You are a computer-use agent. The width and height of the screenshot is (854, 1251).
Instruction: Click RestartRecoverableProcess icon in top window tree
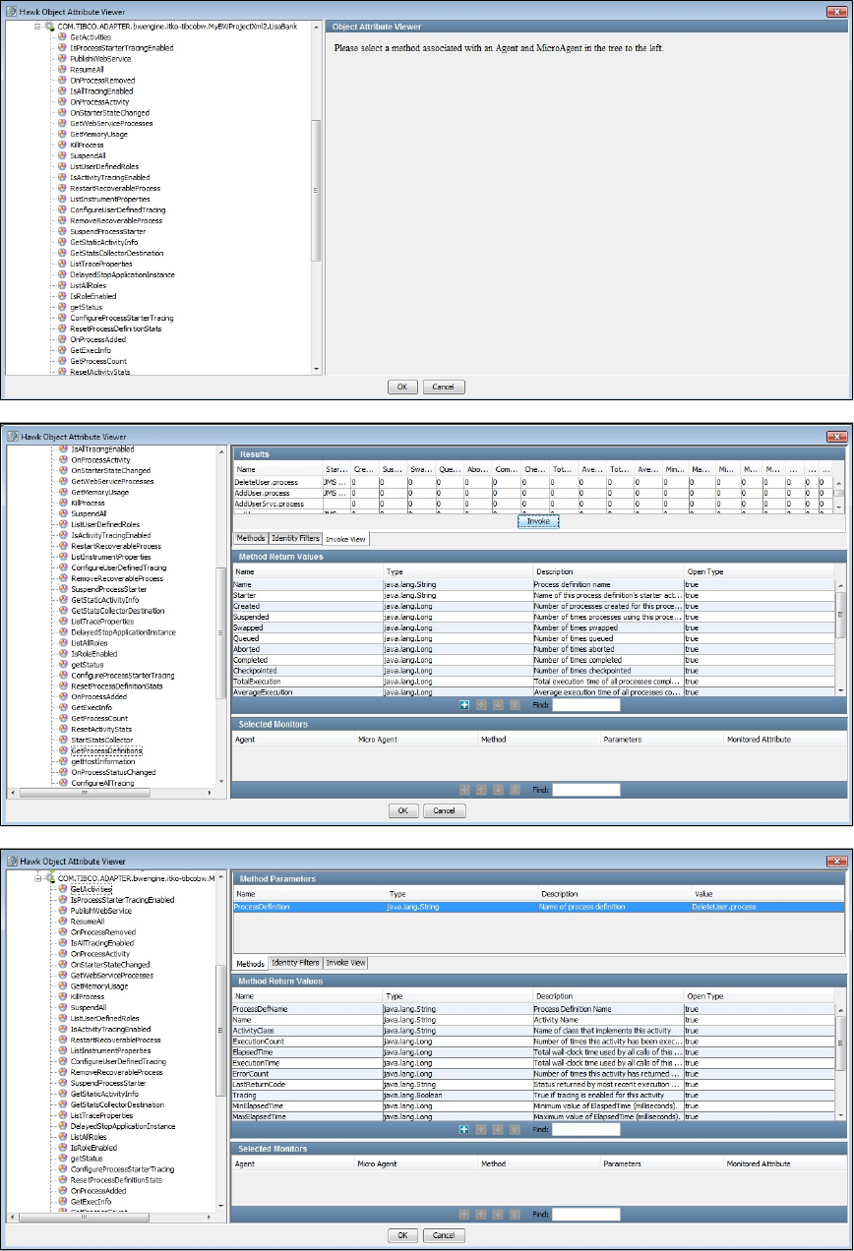pos(63,189)
